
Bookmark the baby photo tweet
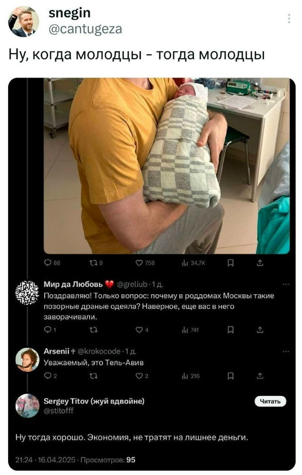pyautogui.click(x=231, y=264)
